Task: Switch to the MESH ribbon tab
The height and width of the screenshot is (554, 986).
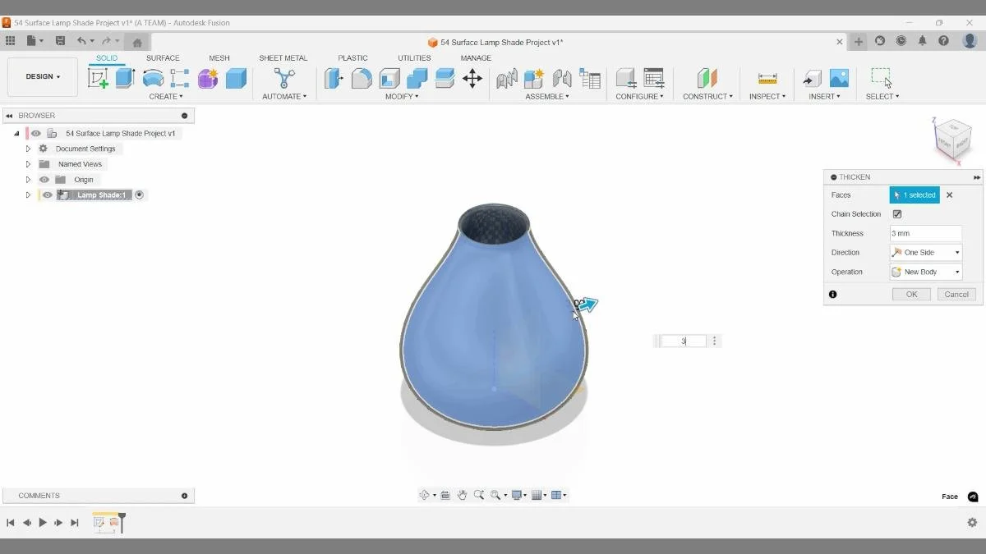Action: click(219, 57)
